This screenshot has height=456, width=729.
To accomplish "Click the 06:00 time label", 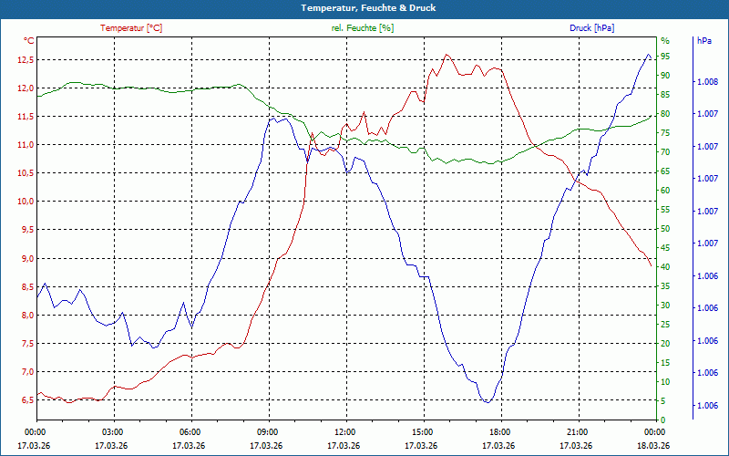I will (190, 431).
